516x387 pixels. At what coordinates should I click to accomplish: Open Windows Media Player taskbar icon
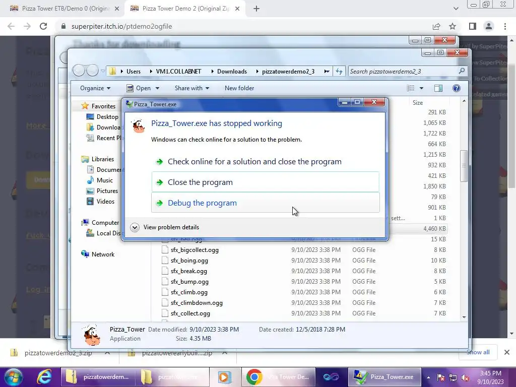pos(224,377)
